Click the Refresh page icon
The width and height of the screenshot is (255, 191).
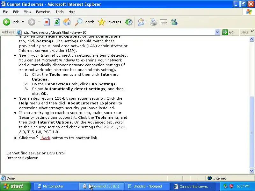(57, 22)
